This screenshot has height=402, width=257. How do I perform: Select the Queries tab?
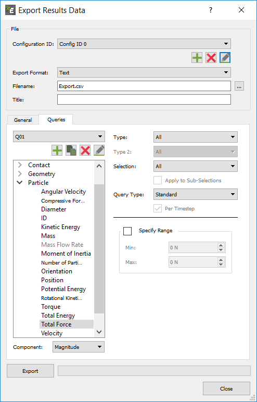[x=56, y=119]
